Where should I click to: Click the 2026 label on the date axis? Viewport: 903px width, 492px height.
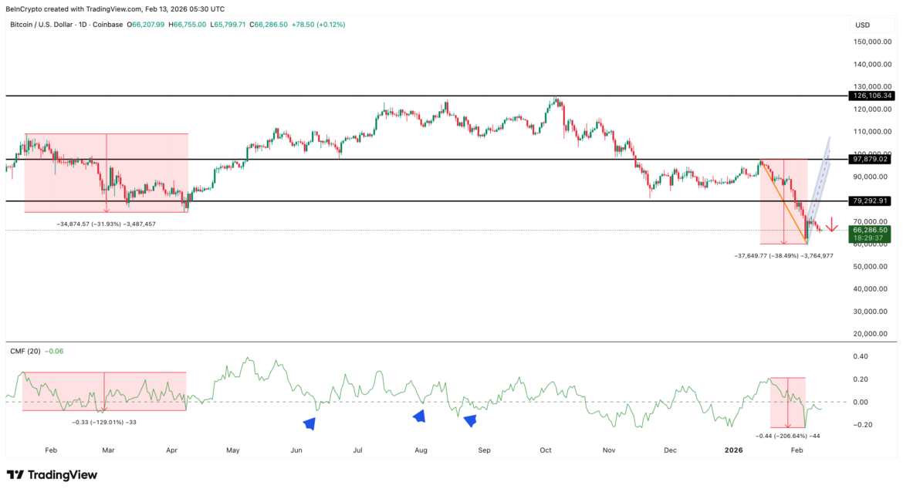[732, 449]
